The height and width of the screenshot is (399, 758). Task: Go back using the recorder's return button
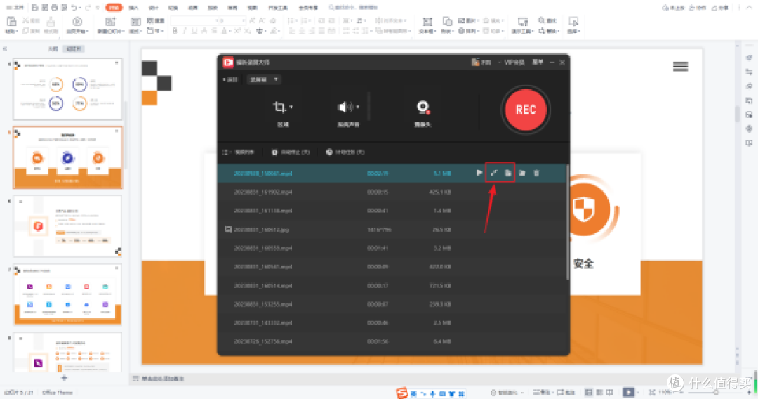pyautogui.click(x=231, y=80)
